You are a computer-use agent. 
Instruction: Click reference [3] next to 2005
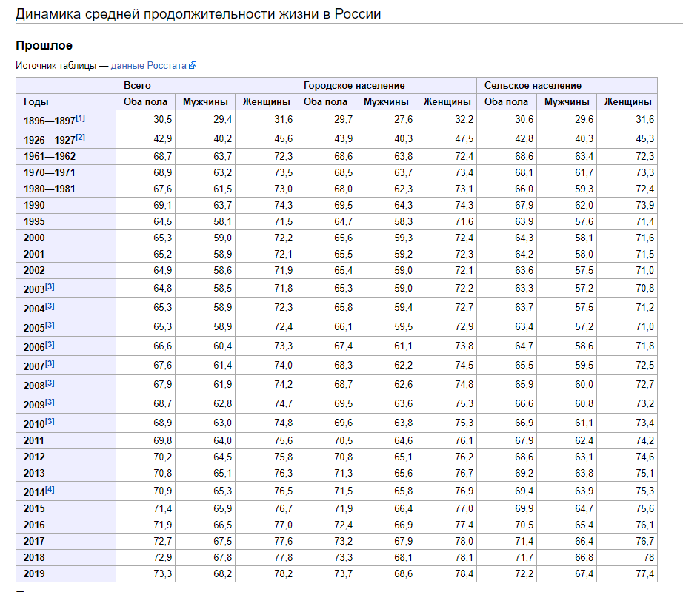pyautogui.click(x=50, y=325)
